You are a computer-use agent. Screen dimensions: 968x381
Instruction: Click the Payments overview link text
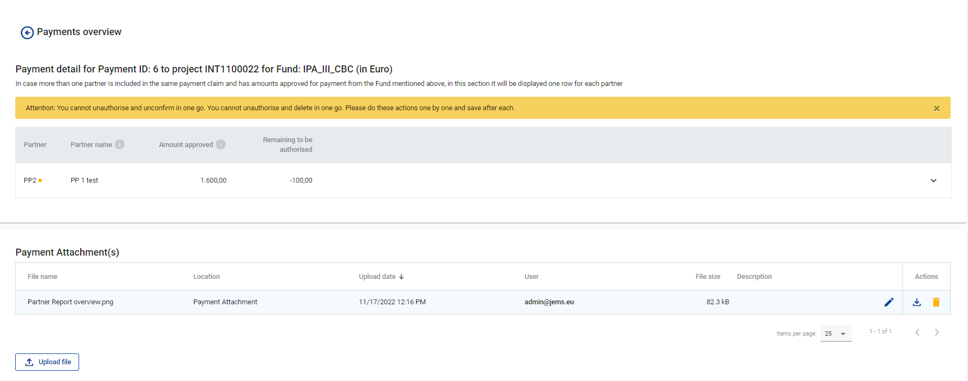(79, 32)
